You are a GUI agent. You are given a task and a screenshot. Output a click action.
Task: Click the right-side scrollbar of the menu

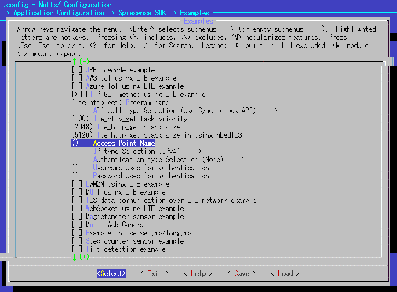pyautogui.click(x=387, y=158)
